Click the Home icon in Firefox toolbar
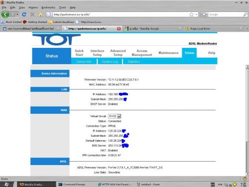 [x=41, y=14]
